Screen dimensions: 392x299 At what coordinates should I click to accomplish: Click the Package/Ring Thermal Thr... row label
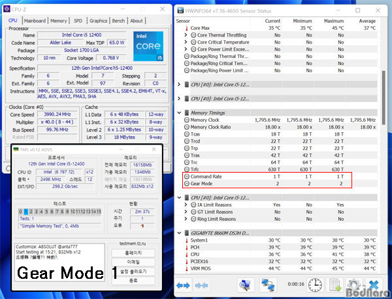(220, 56)
